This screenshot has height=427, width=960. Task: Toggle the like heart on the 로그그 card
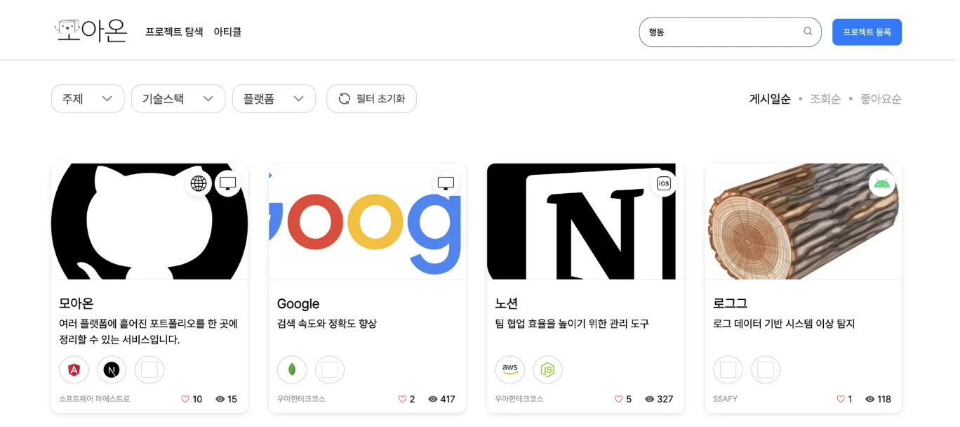(x=841, y=399)
